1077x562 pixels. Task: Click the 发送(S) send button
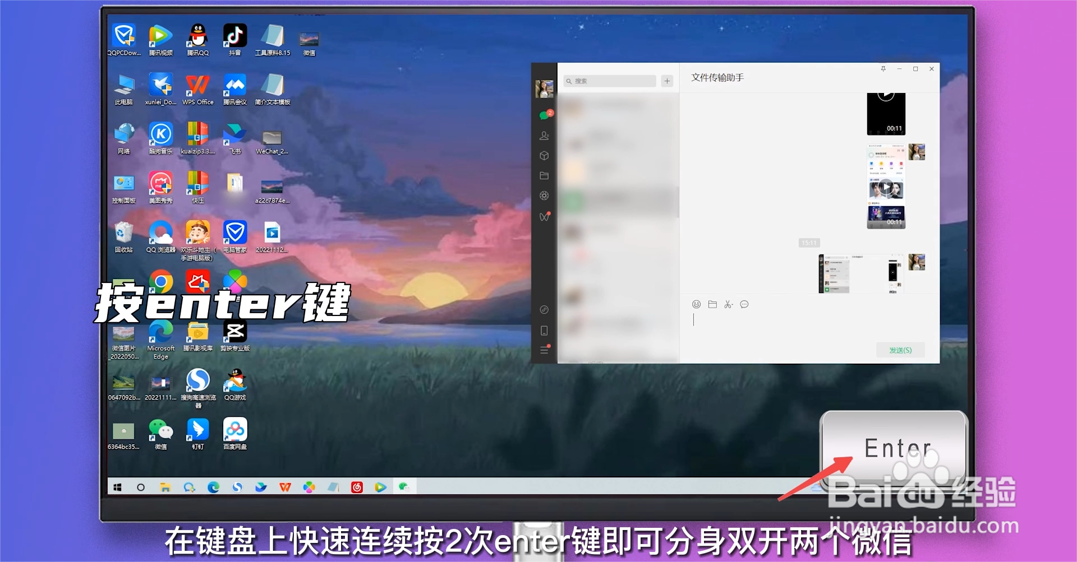900,350
